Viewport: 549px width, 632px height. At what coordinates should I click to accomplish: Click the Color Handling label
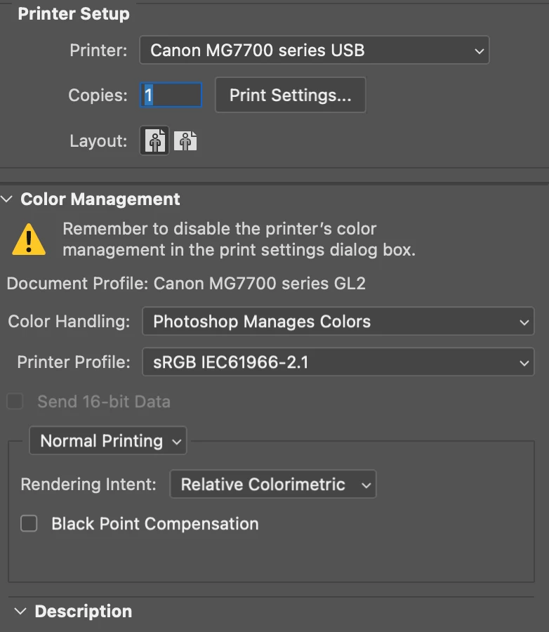[x=69, y=321]
